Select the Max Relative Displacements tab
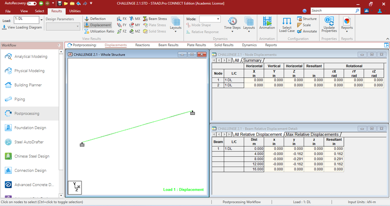 point(312,134)
